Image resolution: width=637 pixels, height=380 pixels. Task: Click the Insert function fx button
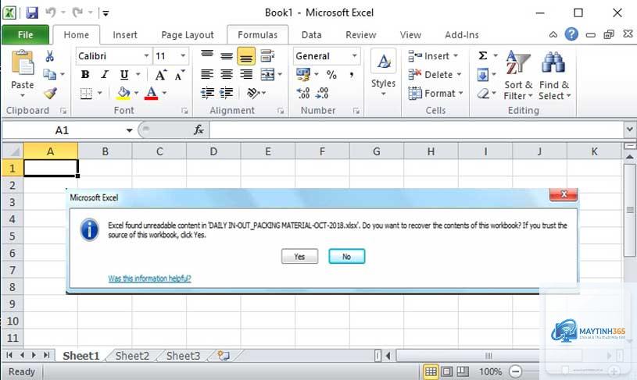199,130
